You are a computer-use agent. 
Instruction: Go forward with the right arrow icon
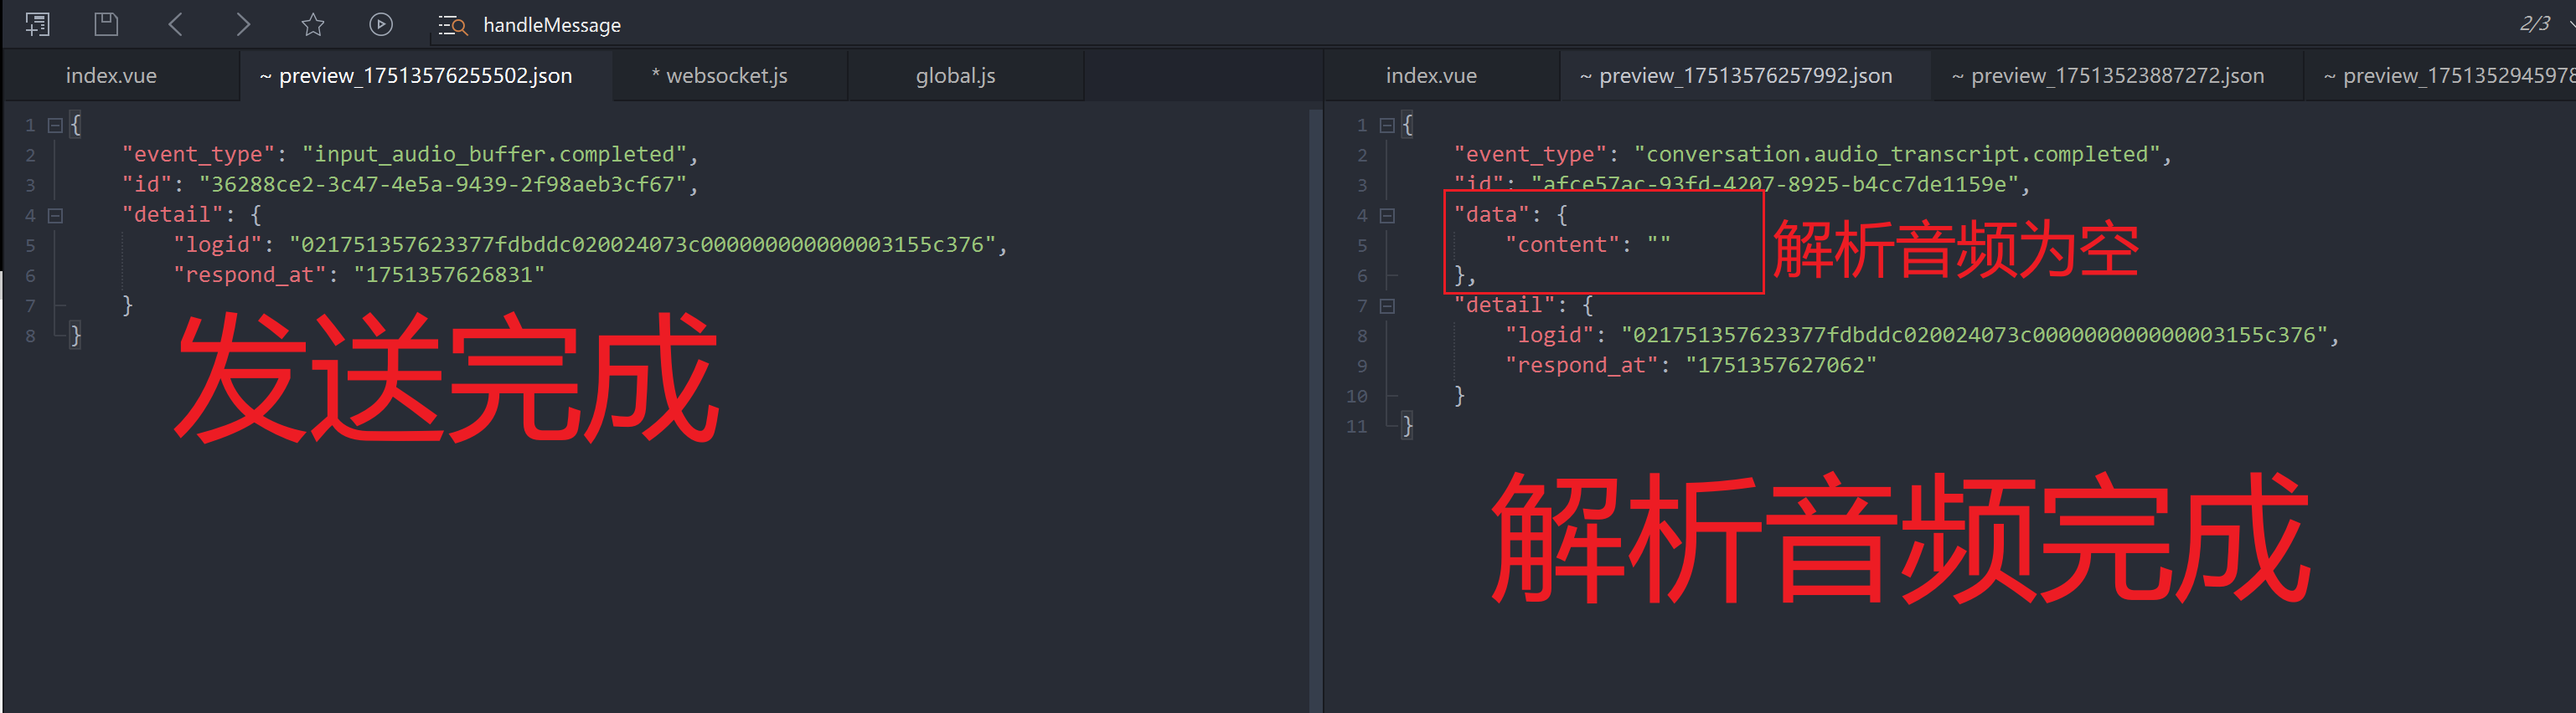(x=243, y=24)
